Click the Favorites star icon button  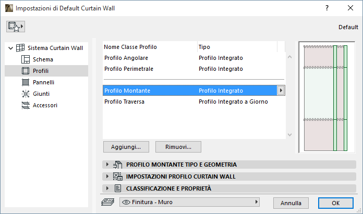click(16, 26)
